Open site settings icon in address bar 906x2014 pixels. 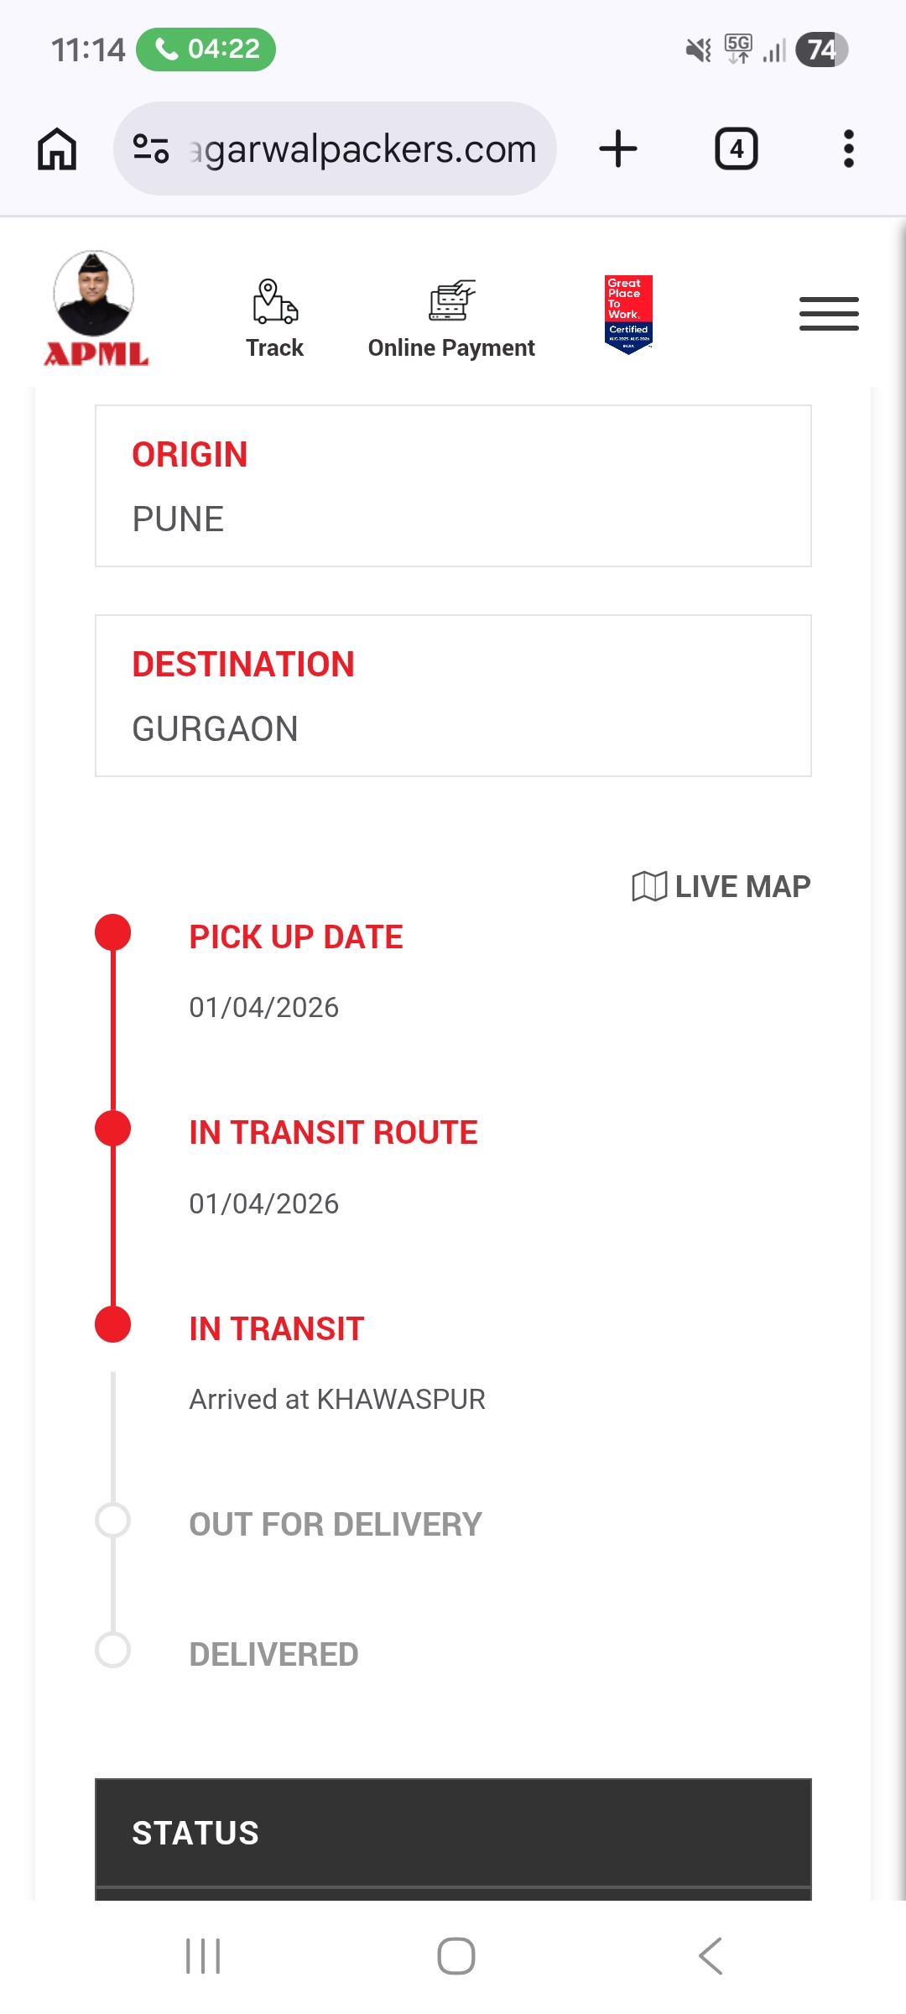(151, 149)
